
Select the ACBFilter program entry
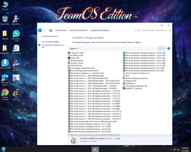click(x=75, y=55)
